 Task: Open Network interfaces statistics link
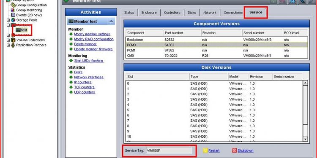pyautogui.click(x=89, y=77)
